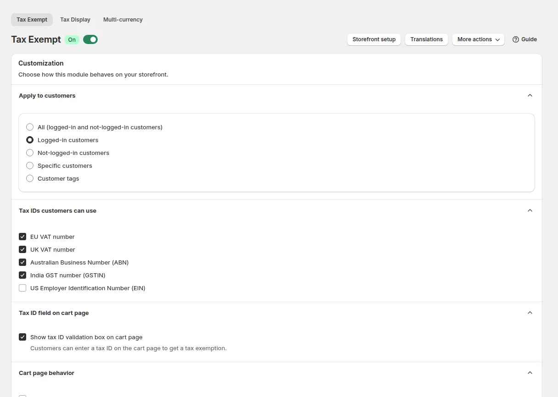Click the Tax Exempt page title
Image resolution: width=558 pixels, height=397 pixels.
click(36, 39)
